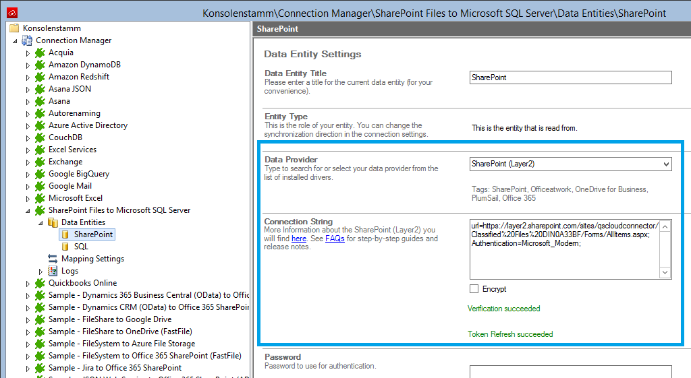Screen dimensions: 691x378
Task: Click the SQL data entity icon
Action: (x=65, y=247)
